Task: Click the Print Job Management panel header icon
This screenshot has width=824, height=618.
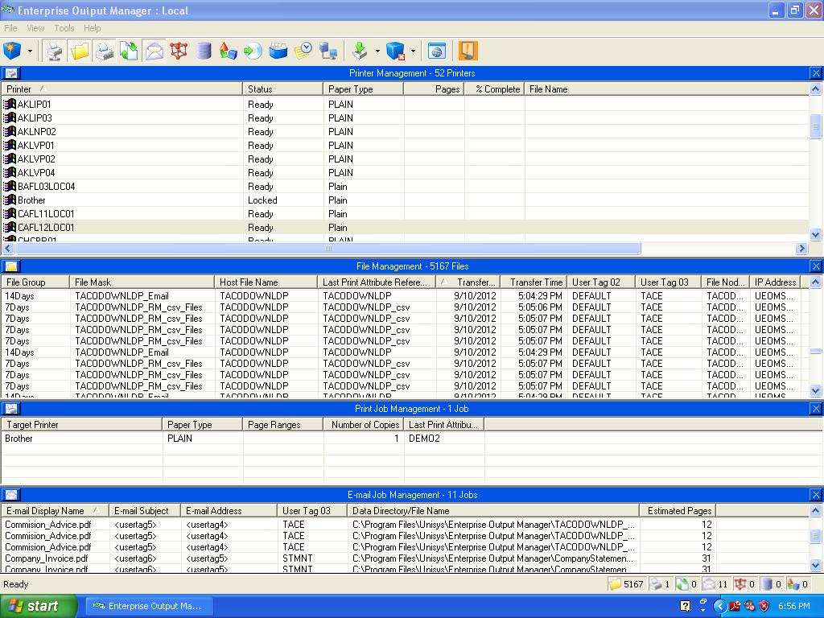Action: click(x=11, y=409)
